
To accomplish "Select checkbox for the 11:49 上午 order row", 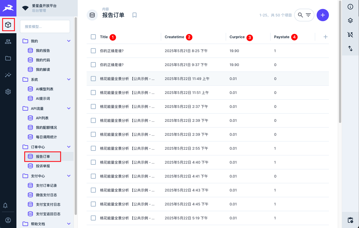I will click(93, 79).
